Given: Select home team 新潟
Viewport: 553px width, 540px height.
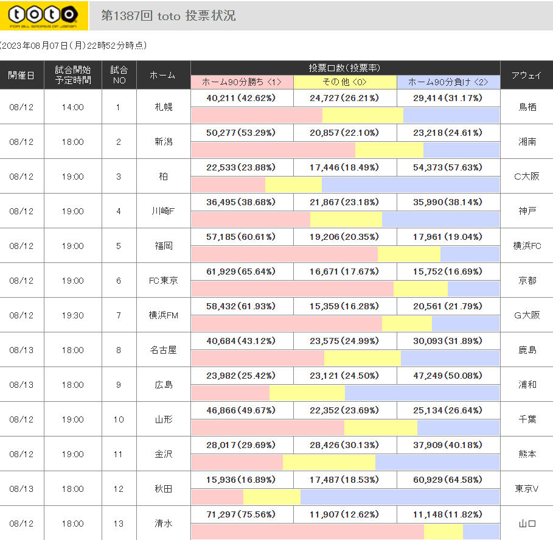Looking at the screenshot, I should coord(164,141).
